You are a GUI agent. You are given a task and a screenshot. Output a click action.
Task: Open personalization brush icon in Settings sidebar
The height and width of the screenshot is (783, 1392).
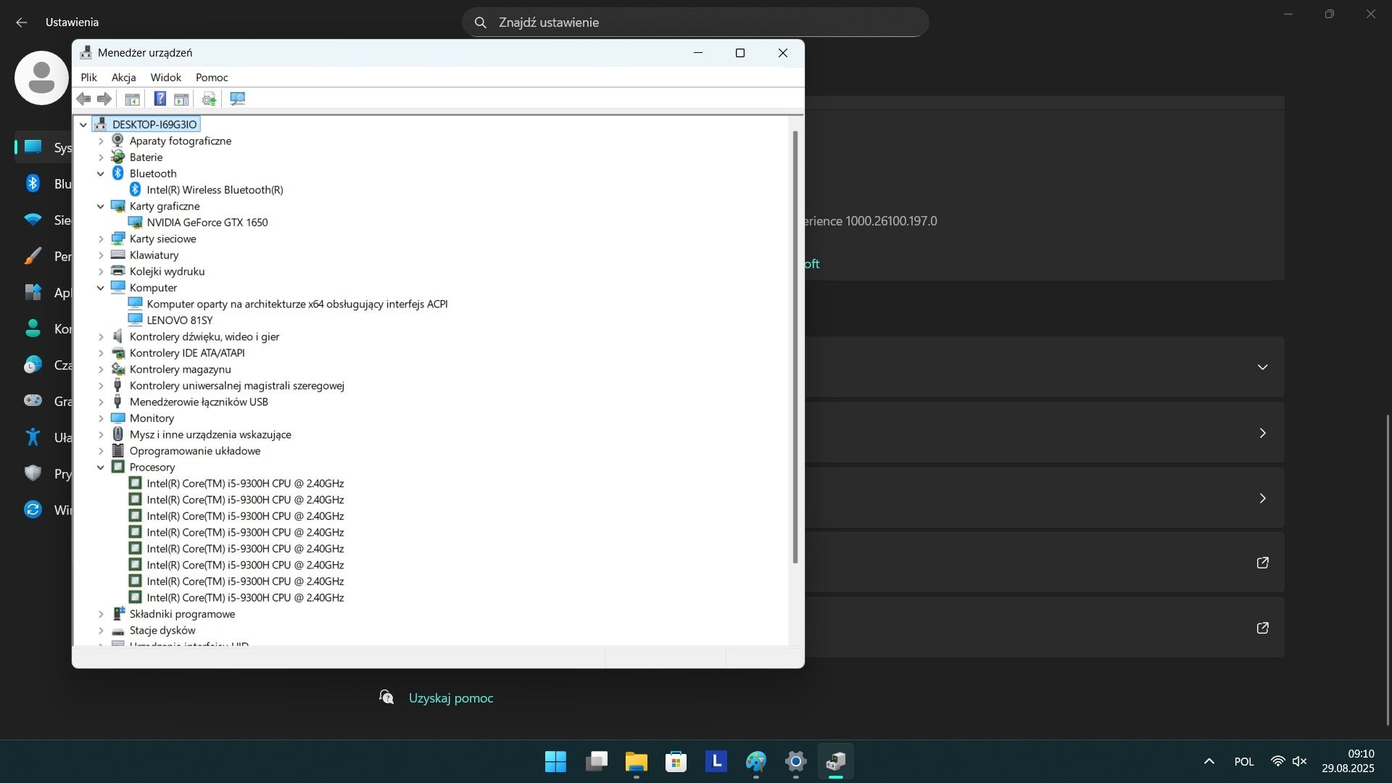33,256
